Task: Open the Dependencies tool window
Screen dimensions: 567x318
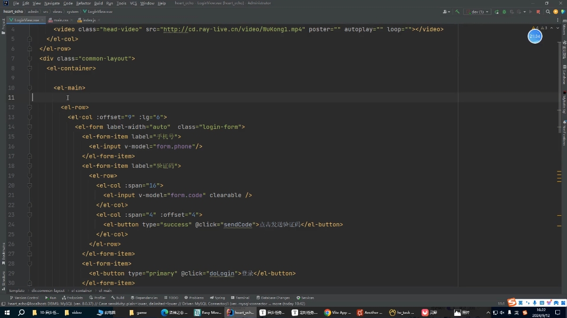Action: click(x=144, y=298)
